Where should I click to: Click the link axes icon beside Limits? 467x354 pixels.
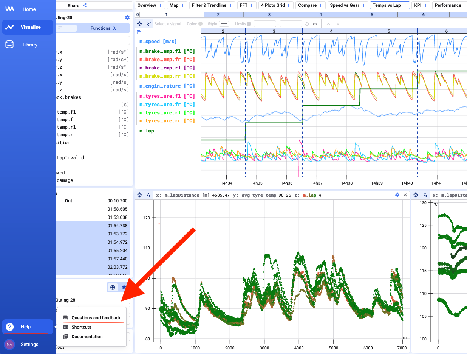coord(315,24)
